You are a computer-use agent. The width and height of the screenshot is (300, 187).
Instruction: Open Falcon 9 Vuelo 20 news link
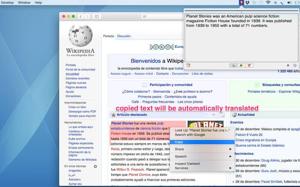pyautogui.click(x=249, y=135)
